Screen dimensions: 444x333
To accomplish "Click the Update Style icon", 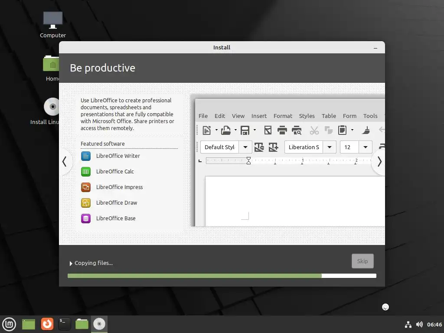I will point(259,147).
